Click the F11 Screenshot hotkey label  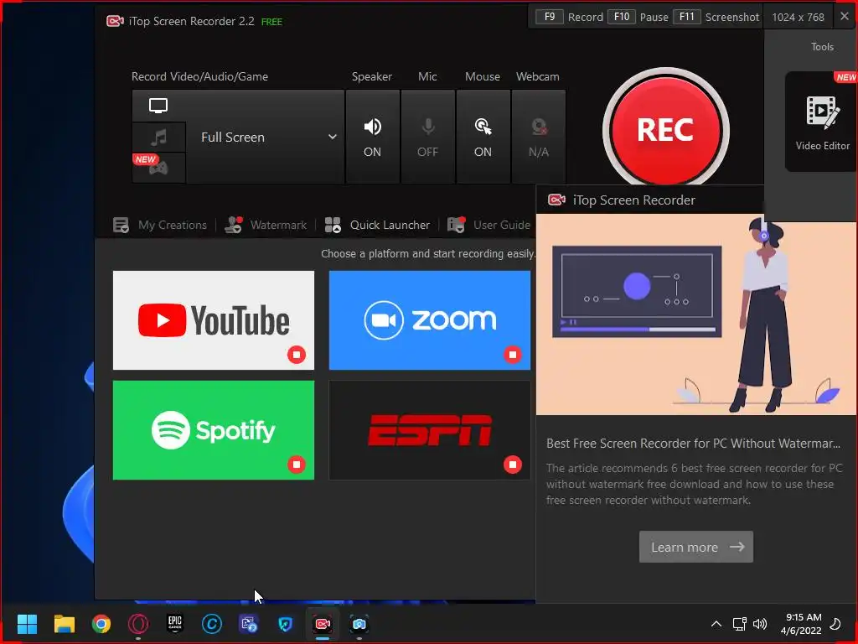tap(716, 17)
